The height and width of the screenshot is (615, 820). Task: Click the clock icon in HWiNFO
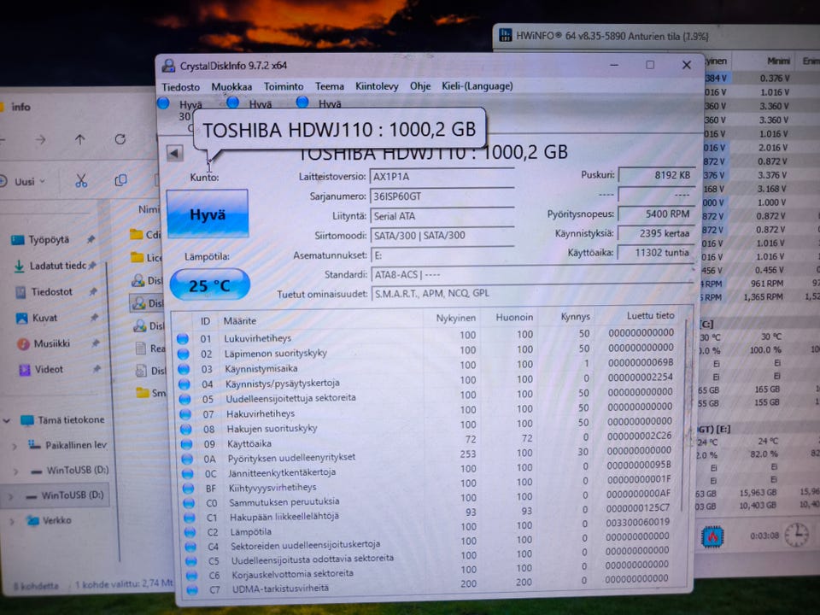[796, 535]
